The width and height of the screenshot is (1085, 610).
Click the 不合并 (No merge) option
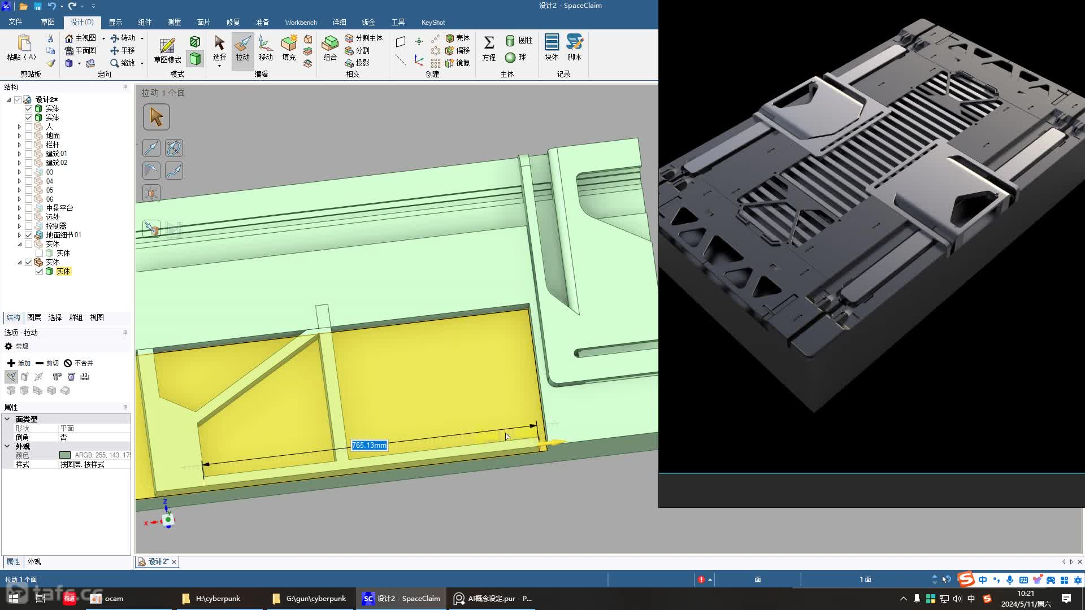79,363
